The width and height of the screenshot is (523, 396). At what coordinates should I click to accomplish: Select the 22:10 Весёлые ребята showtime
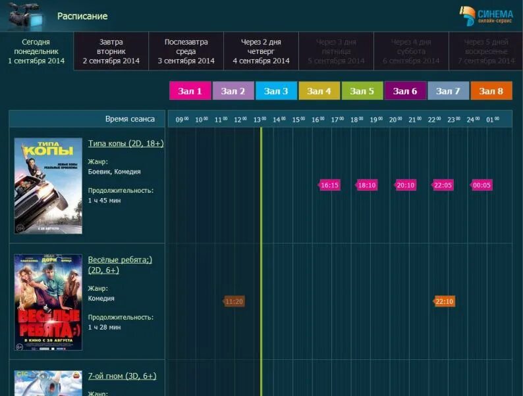pyautogui.click(x=444, y=302)
